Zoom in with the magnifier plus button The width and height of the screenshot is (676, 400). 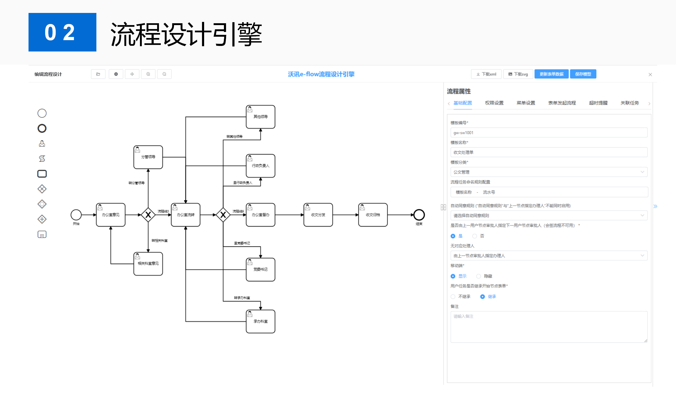pyautogui.click(x=148, y=74)
